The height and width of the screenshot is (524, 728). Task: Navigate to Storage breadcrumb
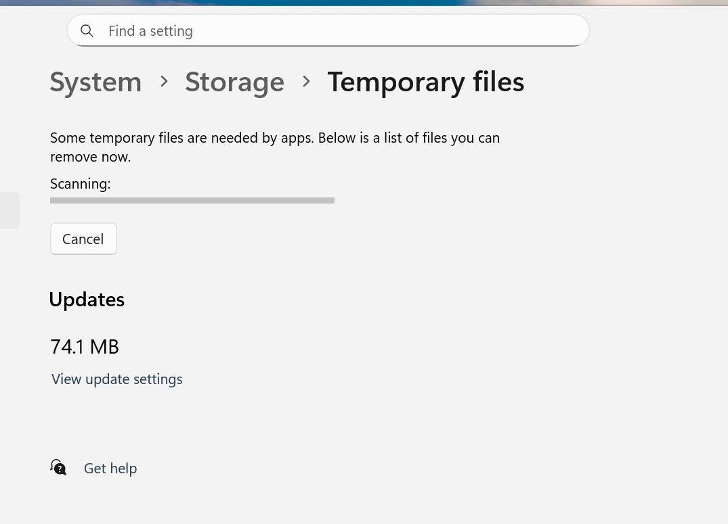click(x=234, y=82)
